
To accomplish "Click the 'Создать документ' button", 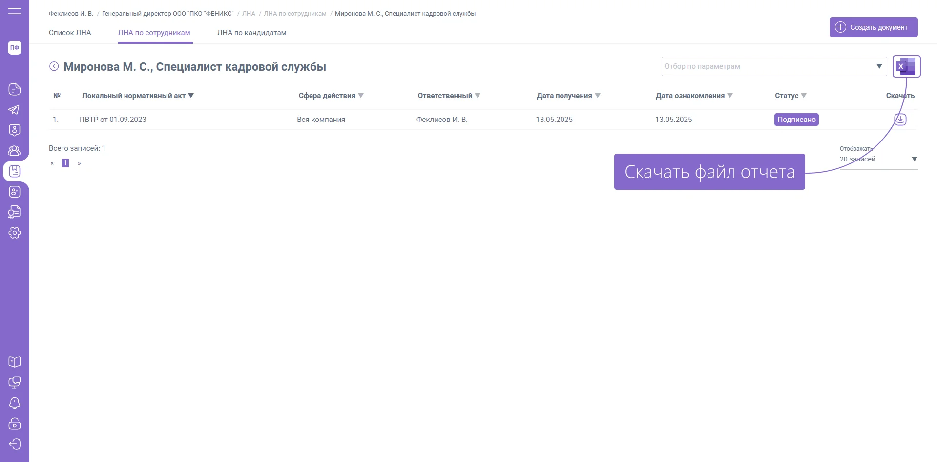I will coord(873,27).
